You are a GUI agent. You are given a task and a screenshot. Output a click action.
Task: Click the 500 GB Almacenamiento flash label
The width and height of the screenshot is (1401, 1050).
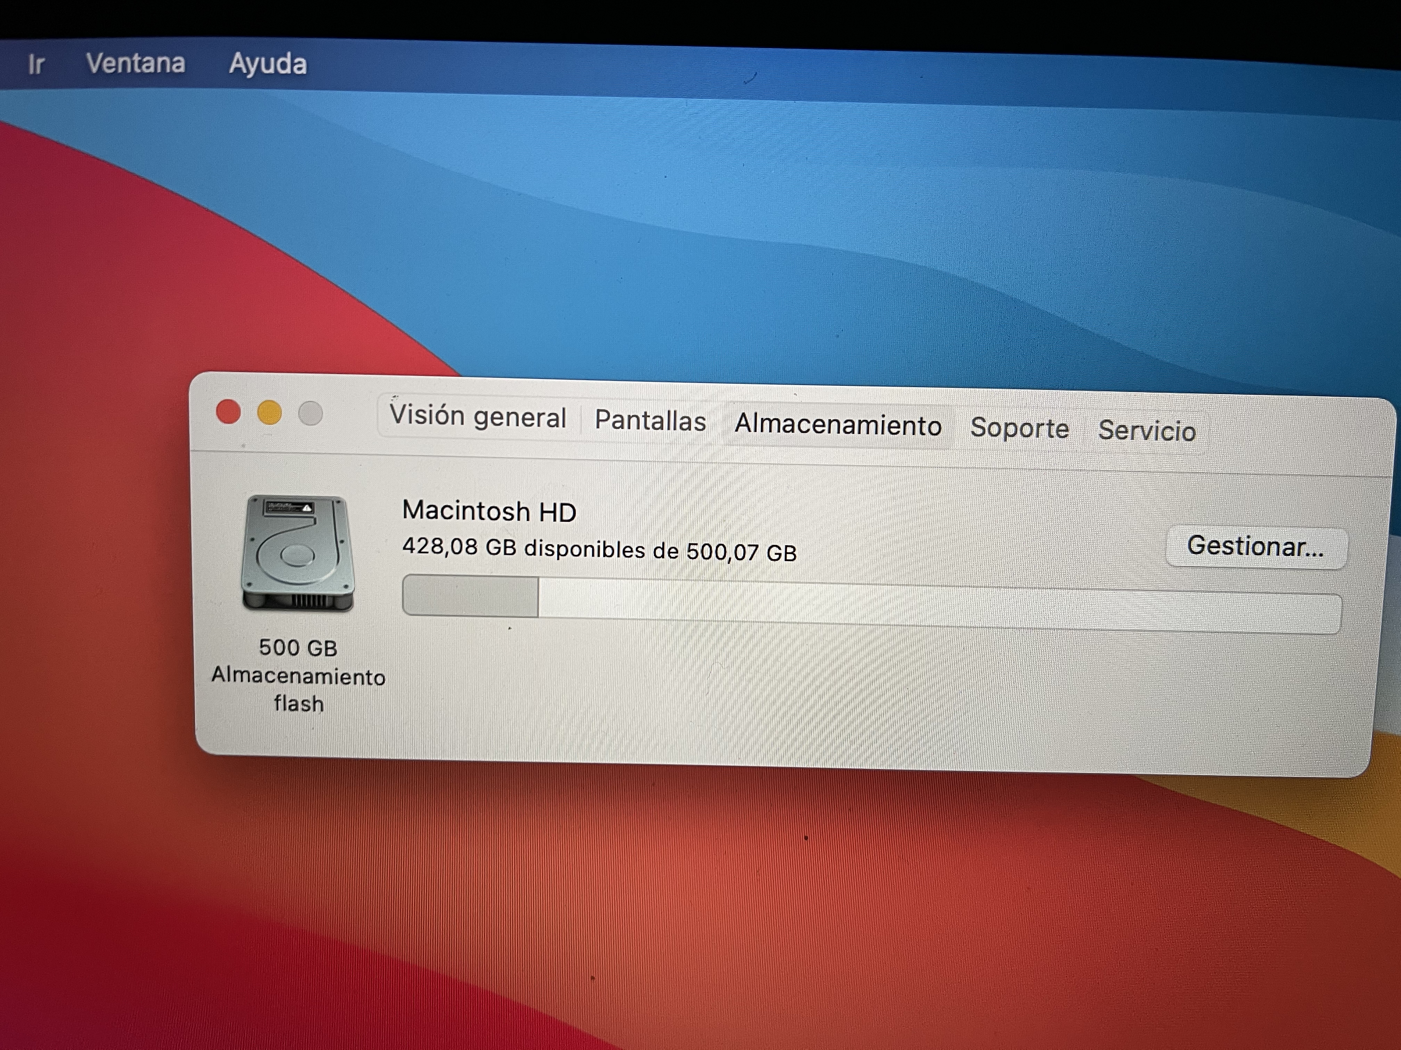click(x=298, y=675)
